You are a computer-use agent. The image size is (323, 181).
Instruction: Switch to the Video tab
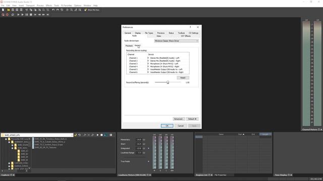pyautogui.click(x=158, y=36)
